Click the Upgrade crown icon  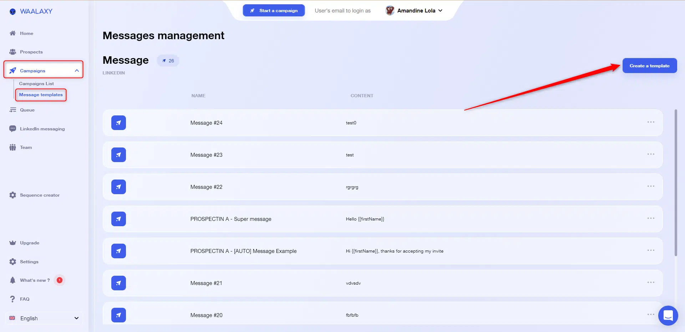(x=12, y=243)
